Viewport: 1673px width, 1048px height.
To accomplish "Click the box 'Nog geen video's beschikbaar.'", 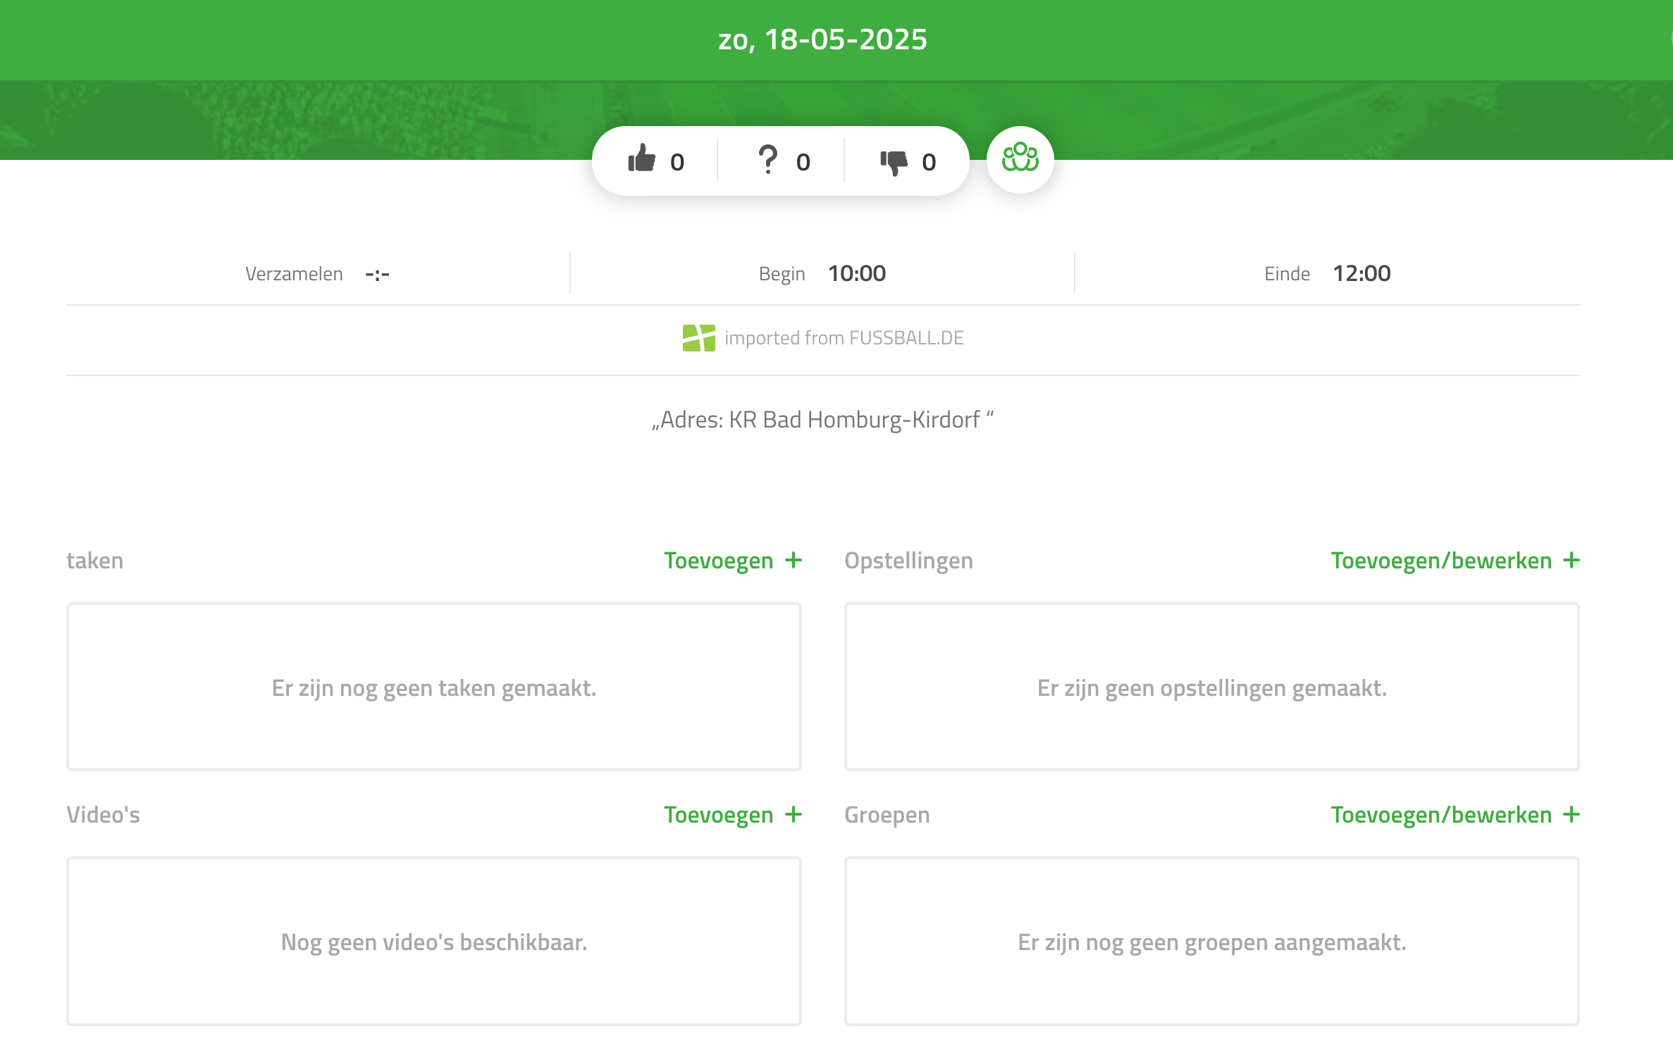I will [433, 941].
